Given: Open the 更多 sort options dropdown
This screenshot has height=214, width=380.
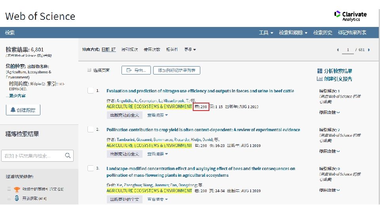Looking at the screenshot, I should (x=190, y=50).
